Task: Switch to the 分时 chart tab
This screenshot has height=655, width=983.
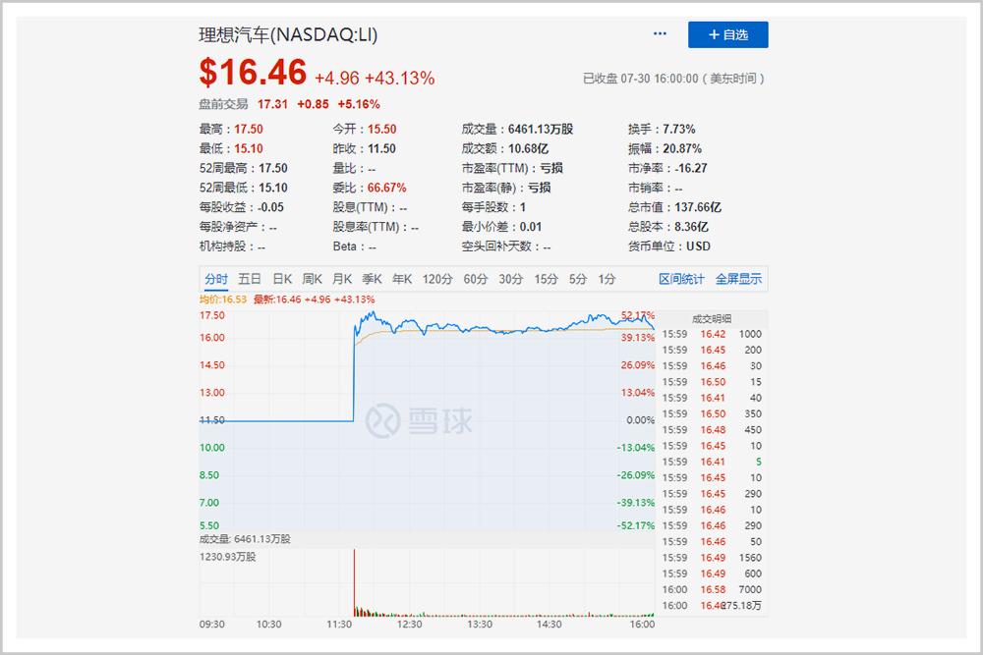Action: click(215, 279)
